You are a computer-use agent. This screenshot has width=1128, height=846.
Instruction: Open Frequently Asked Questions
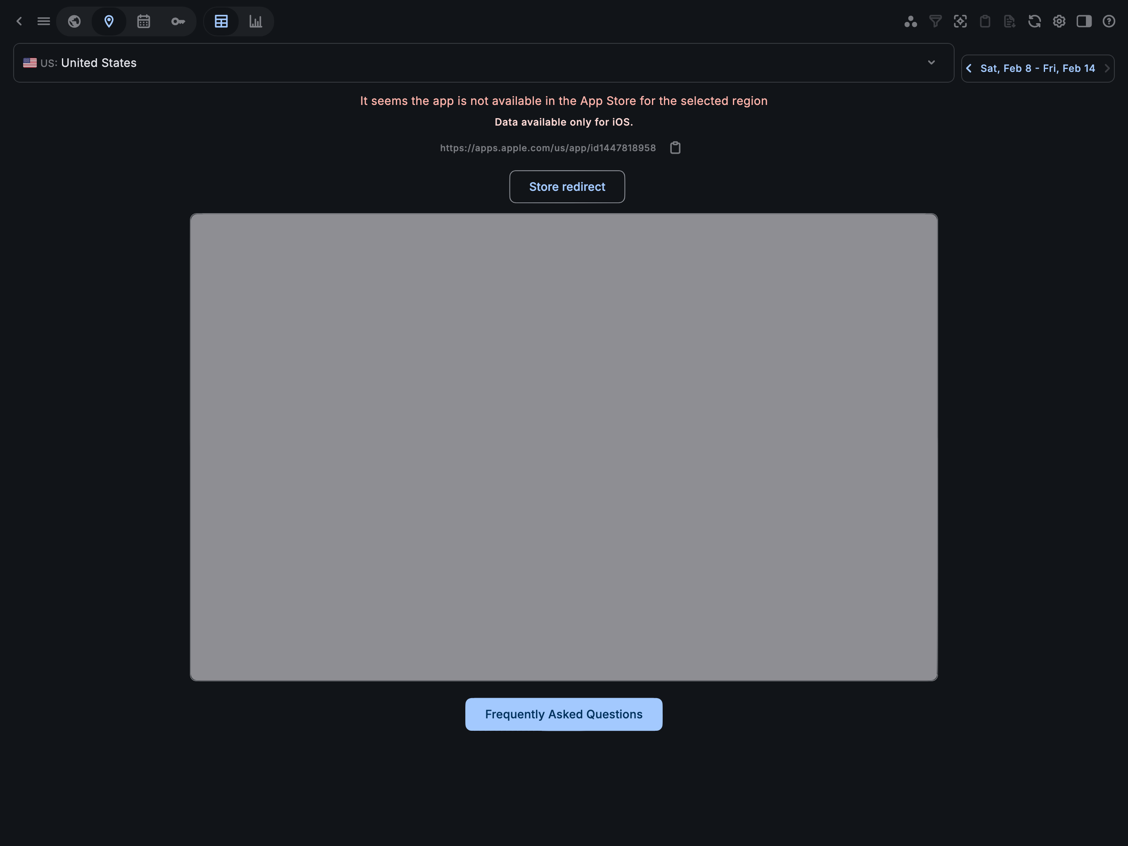click(x=563, y=714)
